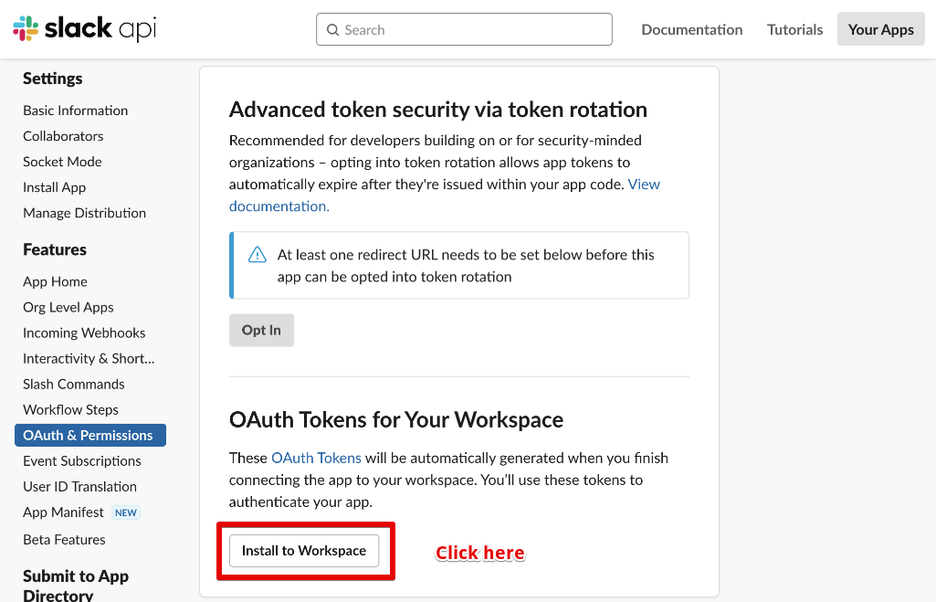Navigate to Incoming Webhooks

[x=84, y=333]
